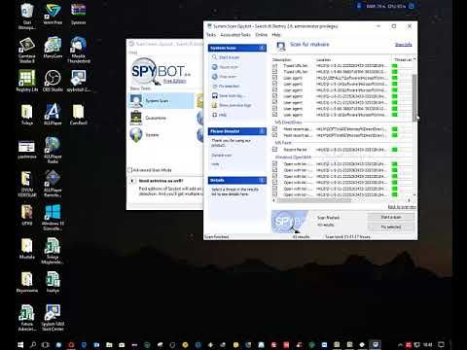Click Stop scan in the sidebar
The height and width of the screenshot is (350, 467).
coord(228,77)
